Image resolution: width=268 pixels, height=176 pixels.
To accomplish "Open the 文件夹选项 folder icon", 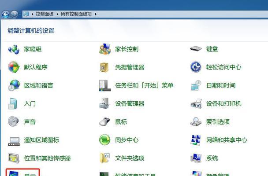I will click(x=104, y=158).
